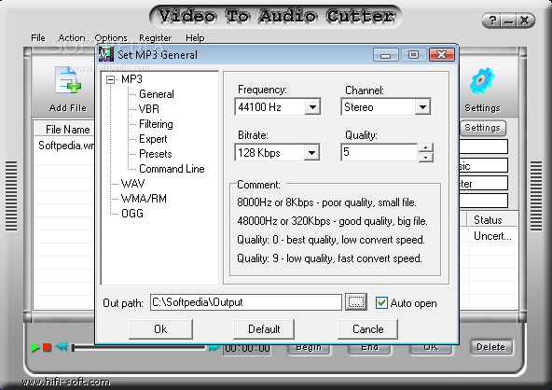Open the Channel dropdown
Image resolution: width=552 pixels, height=390 pixels.
422,106
